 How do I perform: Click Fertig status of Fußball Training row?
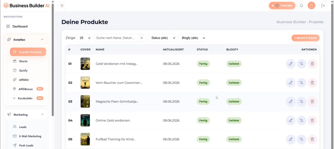[203, 139]
